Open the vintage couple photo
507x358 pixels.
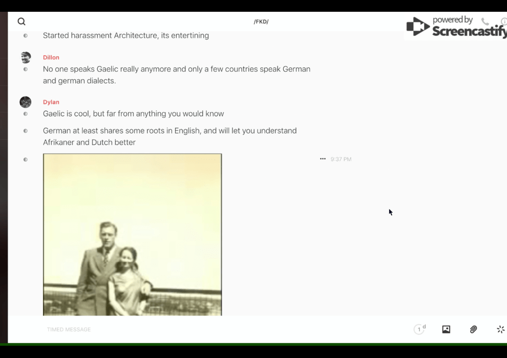132,234
